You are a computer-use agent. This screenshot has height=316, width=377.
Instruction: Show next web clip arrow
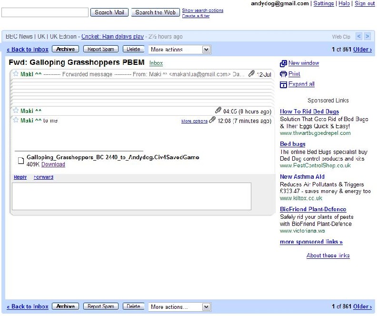click(x=367, y=36)
